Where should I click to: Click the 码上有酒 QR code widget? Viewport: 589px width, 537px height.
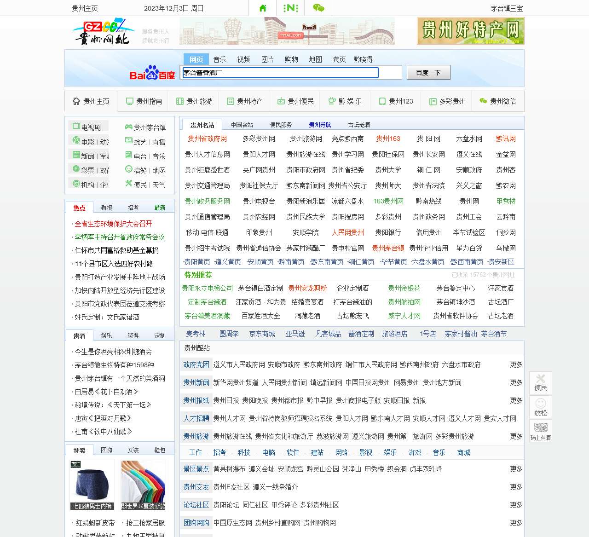click(x=541, y=431)
